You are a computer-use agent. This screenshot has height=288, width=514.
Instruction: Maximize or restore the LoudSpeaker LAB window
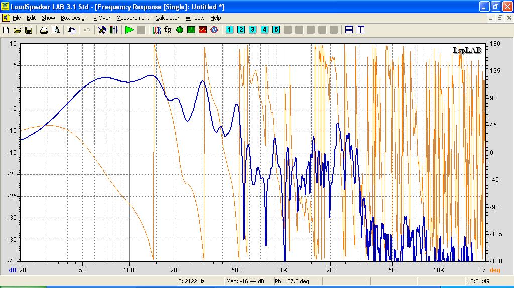point(495,6)
